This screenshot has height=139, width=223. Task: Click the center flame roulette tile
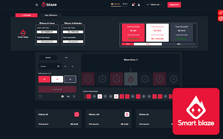tap(131, 79)
